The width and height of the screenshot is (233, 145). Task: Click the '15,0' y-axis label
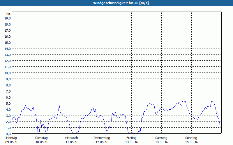click(x=8, y=43)
